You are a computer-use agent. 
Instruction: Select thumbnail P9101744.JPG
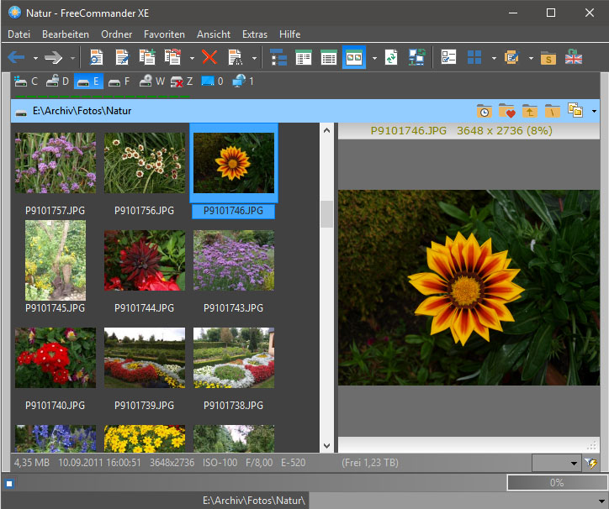145,260
